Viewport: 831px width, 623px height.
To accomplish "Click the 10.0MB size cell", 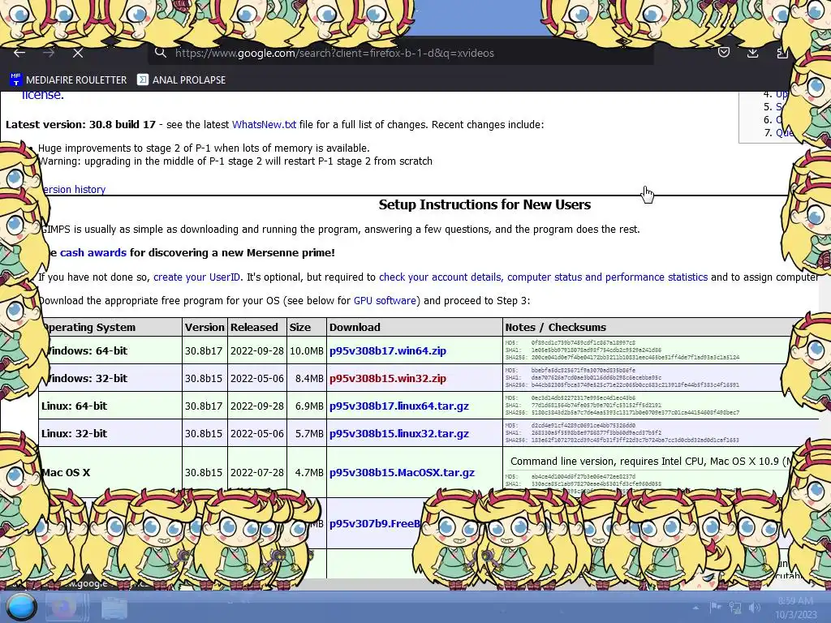I will [306, 350].
